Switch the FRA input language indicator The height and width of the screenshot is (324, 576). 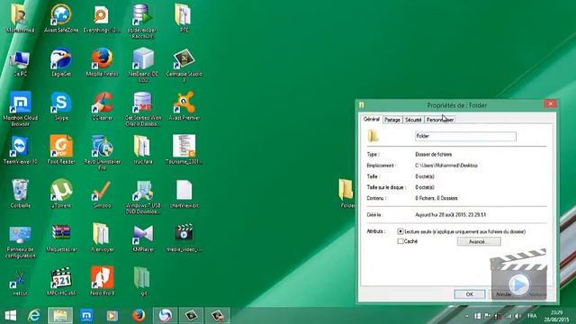(x=532, y=316)
